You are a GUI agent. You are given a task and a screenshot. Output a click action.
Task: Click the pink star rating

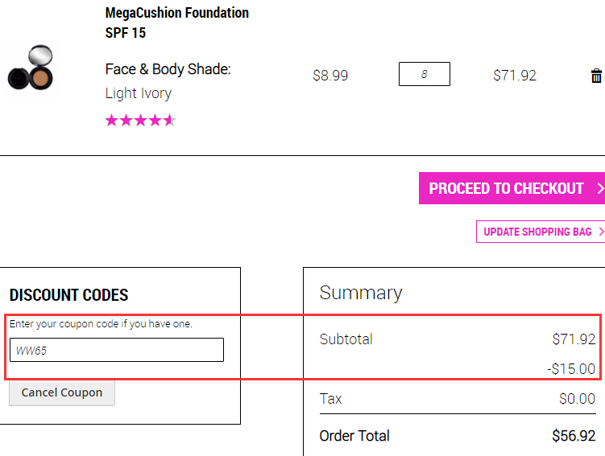141,120
